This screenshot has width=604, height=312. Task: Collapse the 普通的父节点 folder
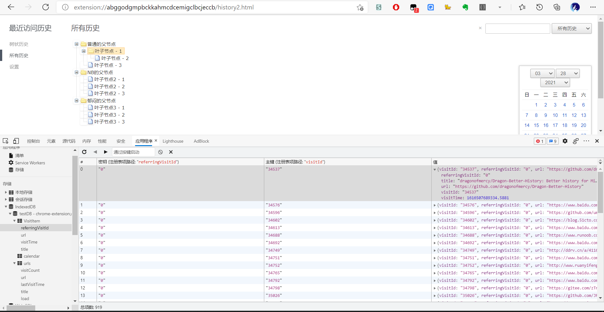[x=76, y=44]
